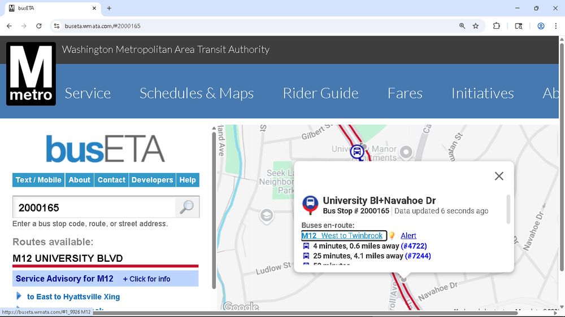Image resolution: width=565 pixels, height=317 pixels.
Task: Open the Rider Guide menu
Action: pos(321,93)
